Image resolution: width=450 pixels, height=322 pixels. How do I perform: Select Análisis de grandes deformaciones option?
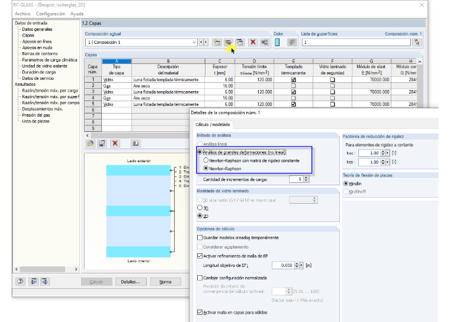click(x=200, y=152)
